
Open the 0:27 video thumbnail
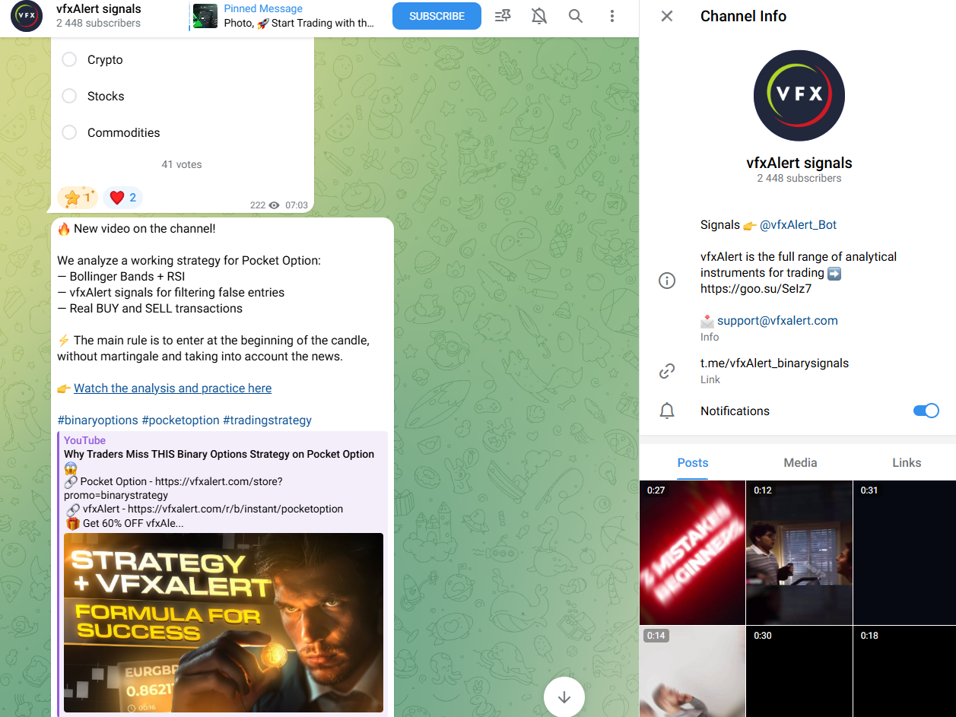coord(692,552)
